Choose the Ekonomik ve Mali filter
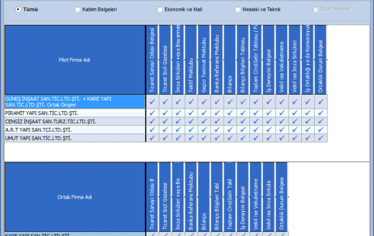Viewport: 374px width, 236px height. (160, 9)
